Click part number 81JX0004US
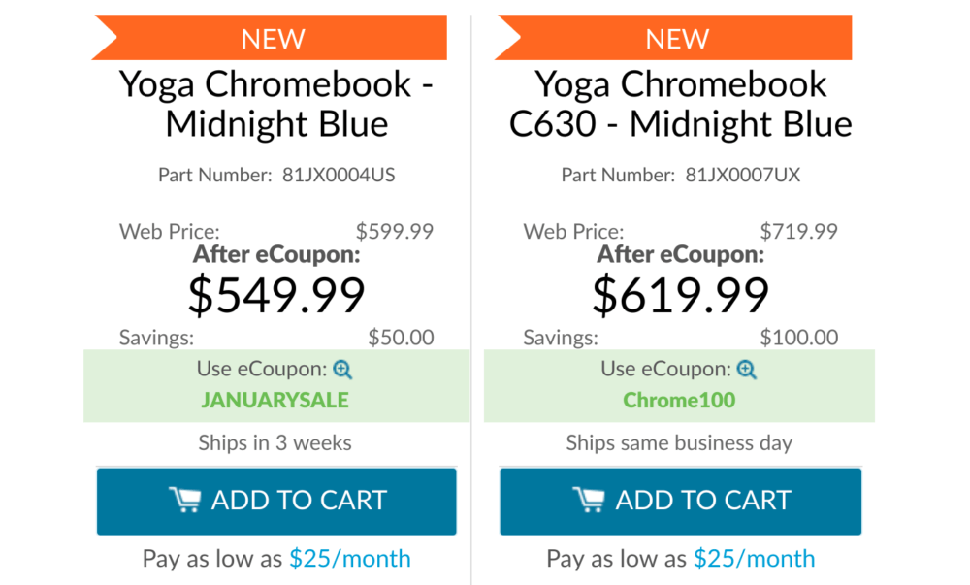Image resolution: width=970 pixels, height=585 pixels. pyautogui.click(x=339, y=175)
